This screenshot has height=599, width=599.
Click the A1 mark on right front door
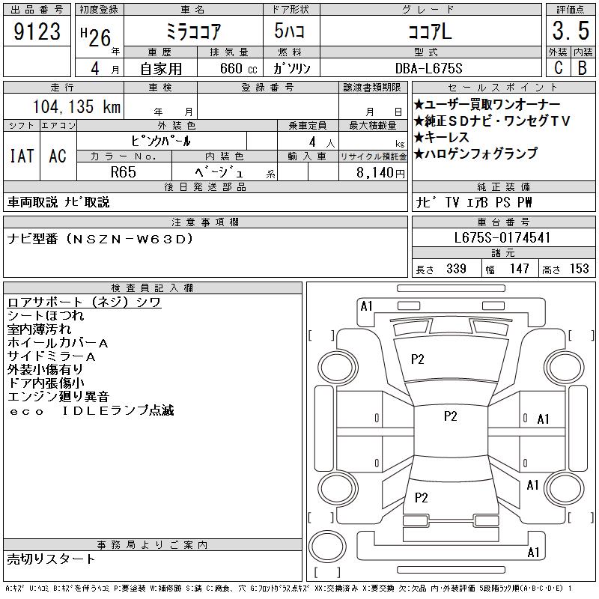coord(543,419)
